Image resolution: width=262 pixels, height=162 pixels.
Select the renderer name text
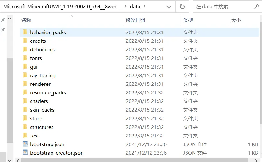pyautogui.click(x=40, y=84)
